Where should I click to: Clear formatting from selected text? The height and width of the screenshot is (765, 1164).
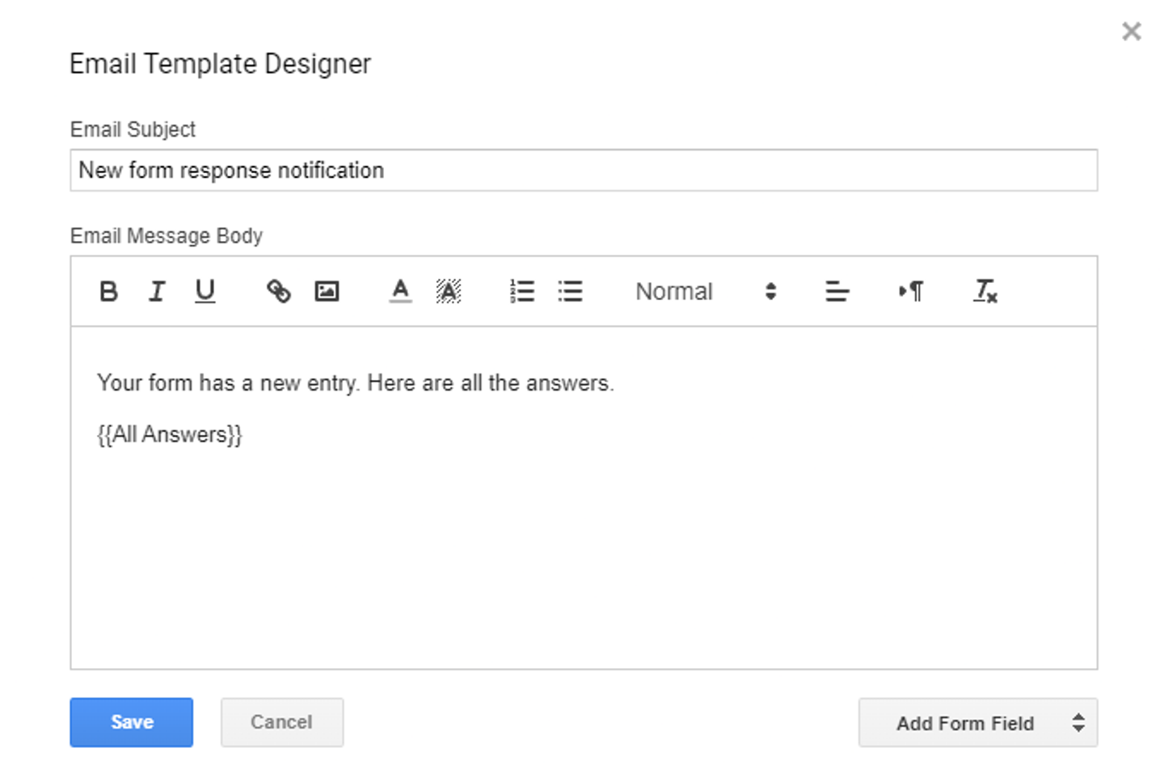(985, 291)
